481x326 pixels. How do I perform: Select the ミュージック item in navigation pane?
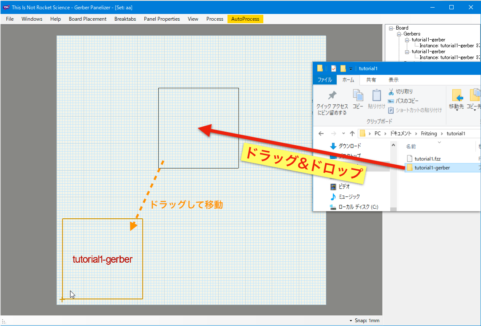click(x=345, y=196)
